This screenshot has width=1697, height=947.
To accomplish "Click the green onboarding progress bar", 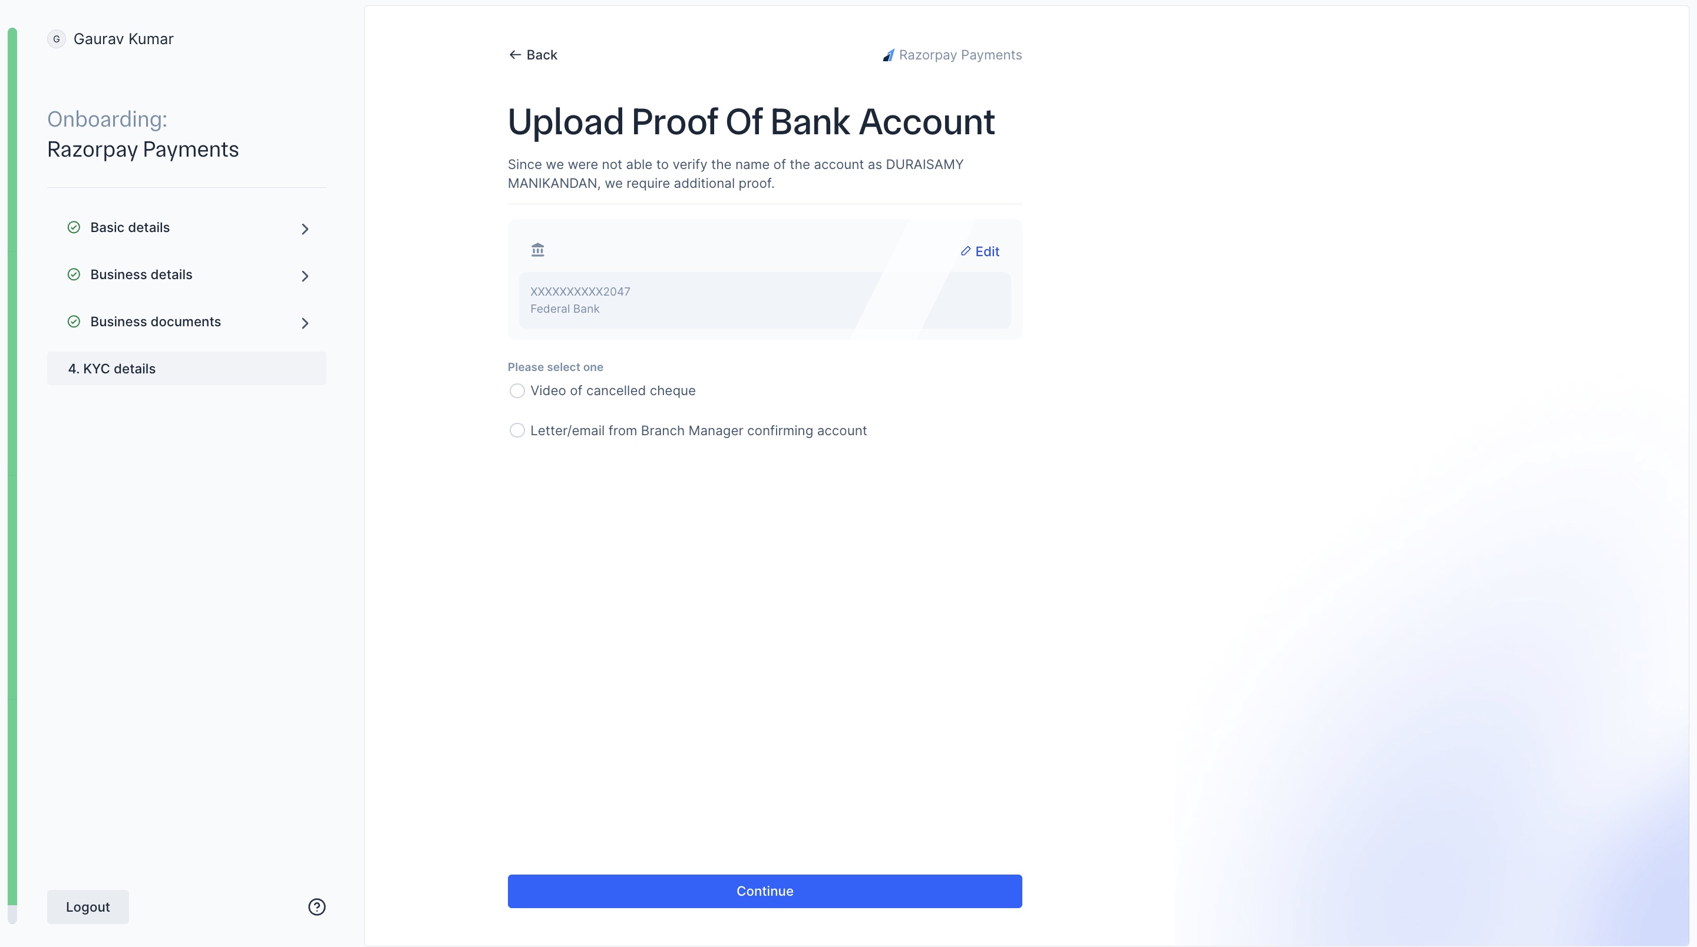I will coord(12,461).
